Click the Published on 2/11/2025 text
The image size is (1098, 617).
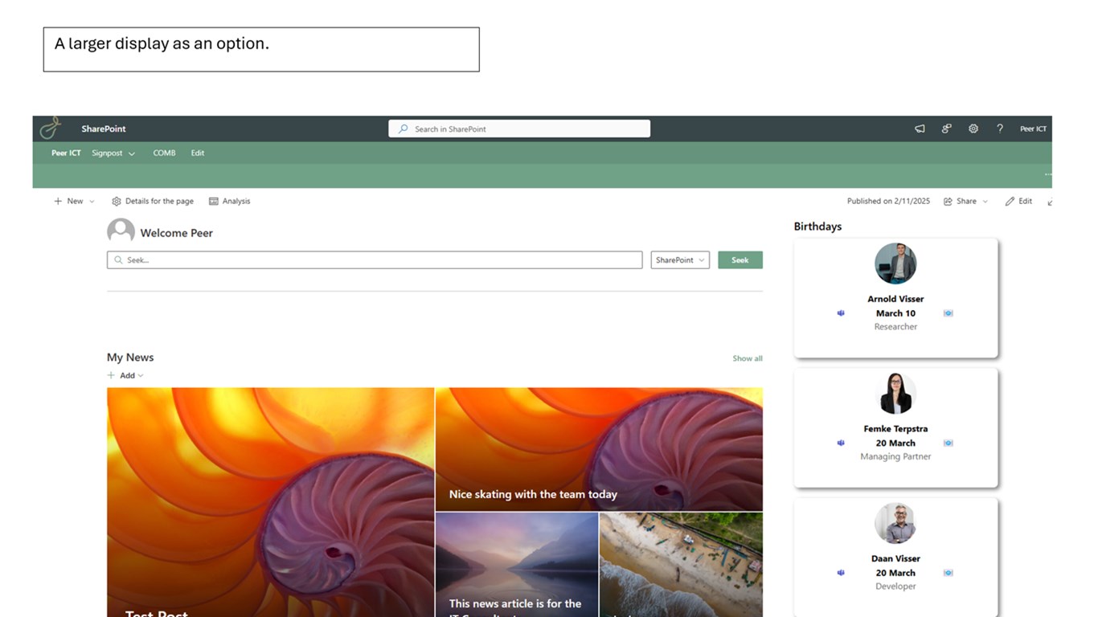(888, 201)
